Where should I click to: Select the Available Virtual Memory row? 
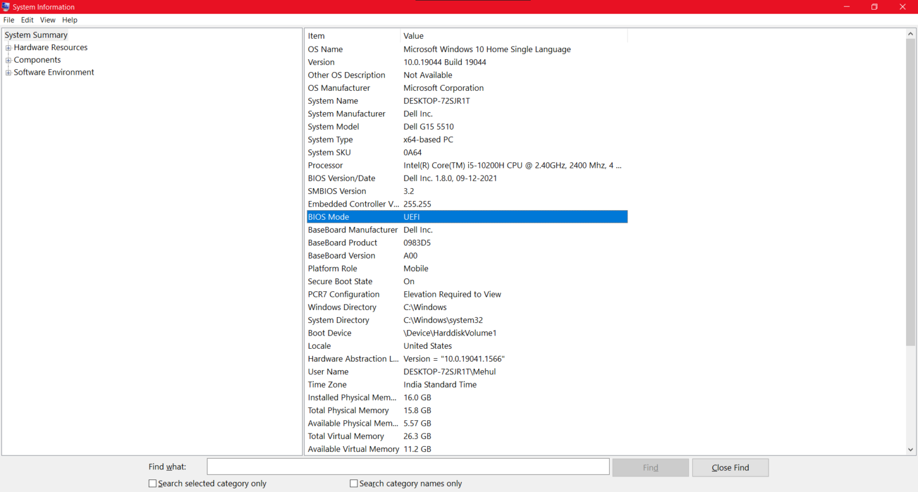tap(467, 449)
